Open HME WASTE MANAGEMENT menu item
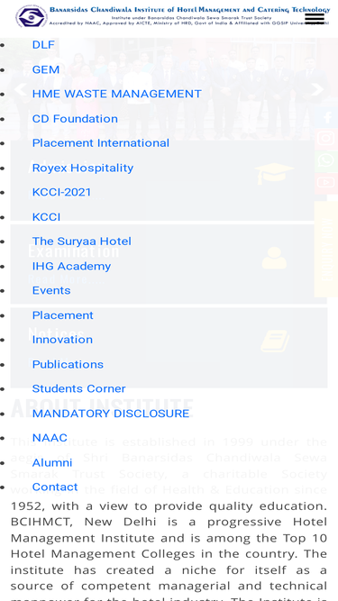The width and height of the screenshot is (338, 601). pos(117,94)
